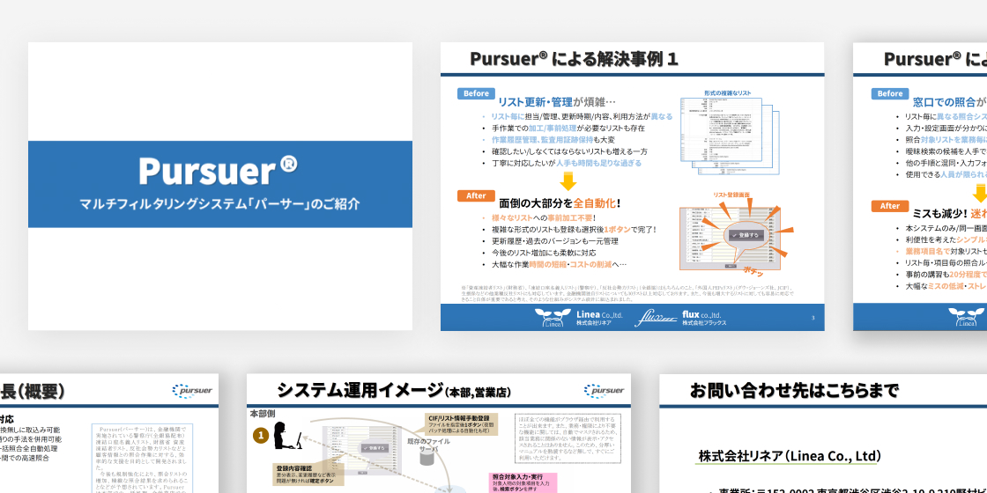Image resolution: width=987 pixels, height=493 pixels.
Task: Click the yellow down arrow in 解決事例1 slide
Action: tap(568, 181)
